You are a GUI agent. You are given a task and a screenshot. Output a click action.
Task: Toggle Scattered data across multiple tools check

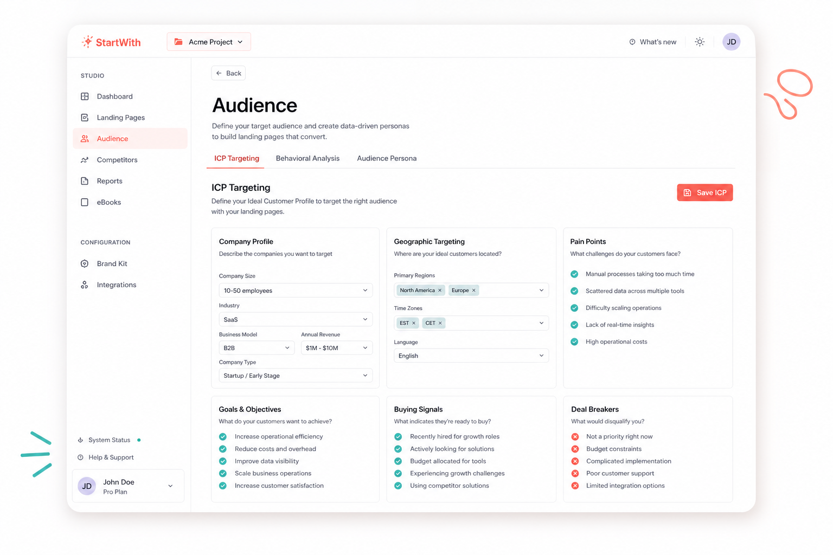coord(574,291)
